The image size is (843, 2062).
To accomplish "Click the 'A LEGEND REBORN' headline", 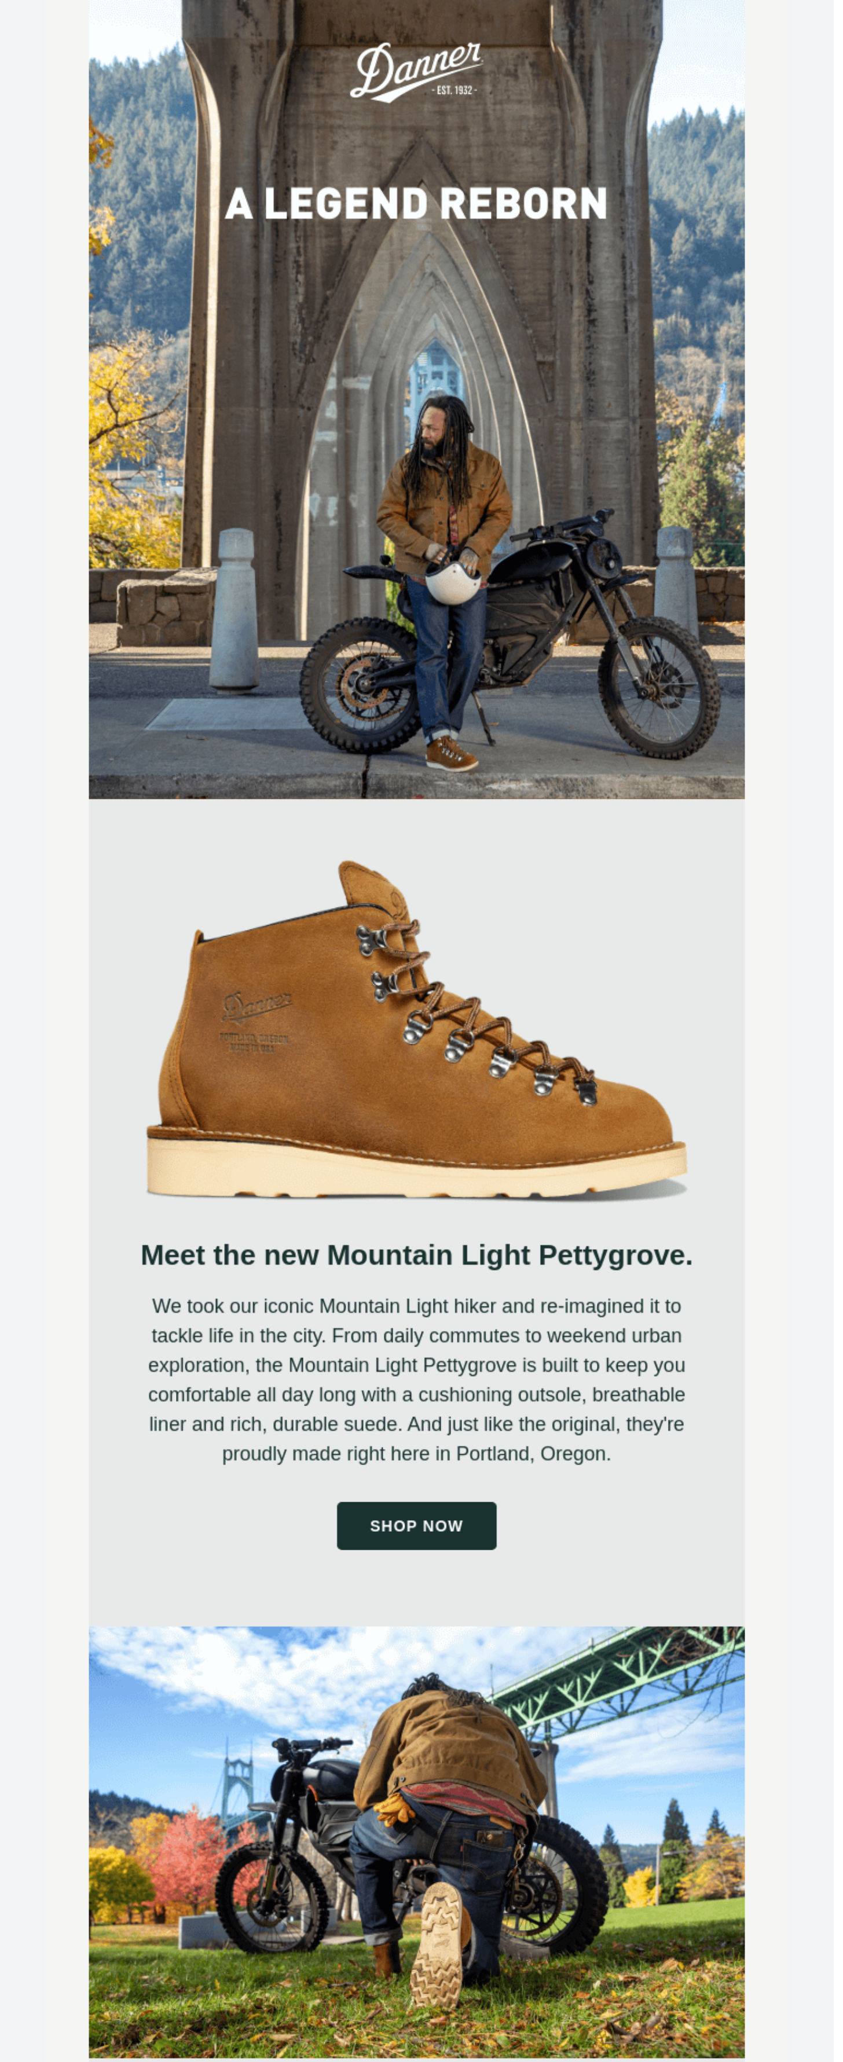I will pos(420,206).
